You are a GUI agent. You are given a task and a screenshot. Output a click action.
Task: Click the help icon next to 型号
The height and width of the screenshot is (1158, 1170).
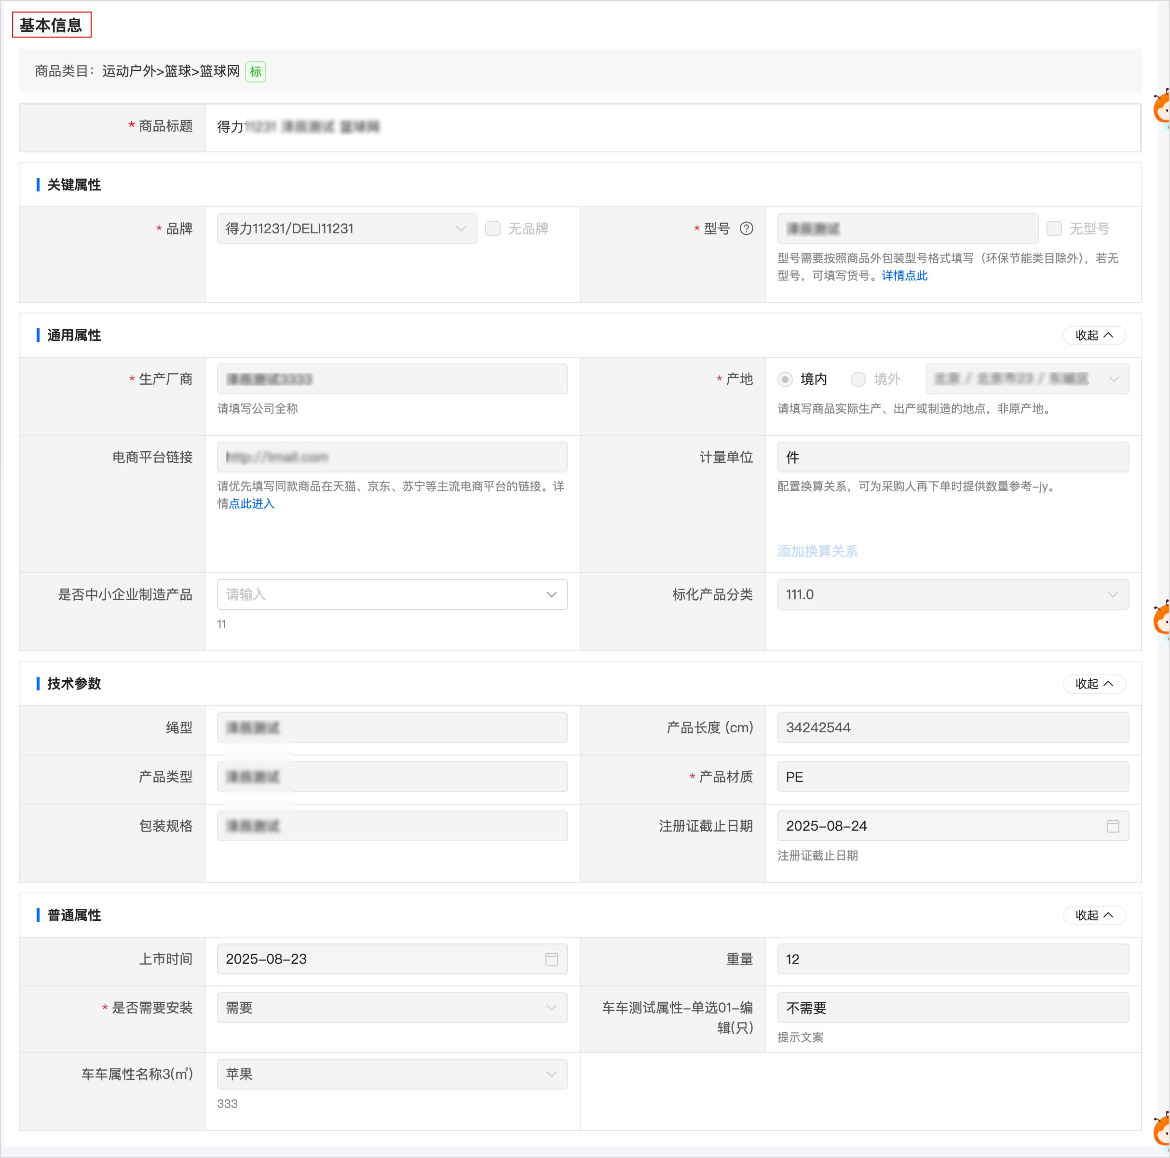pos(746,228)
